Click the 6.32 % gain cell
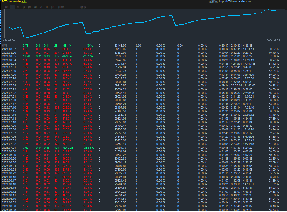Screen dimensions: 287x212 [88, 64]
